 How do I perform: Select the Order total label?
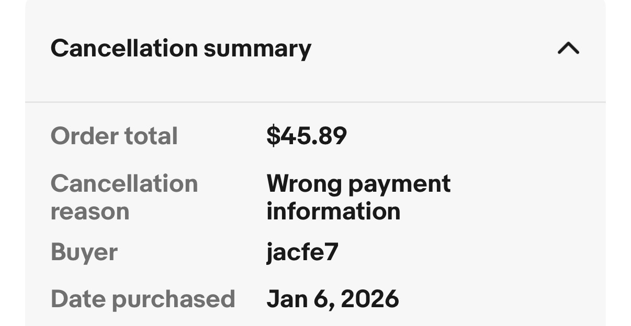pos(114,136)
